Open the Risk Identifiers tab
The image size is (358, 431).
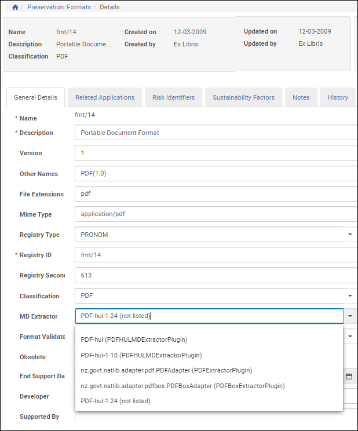pyautogui.click(x=173, y=97)
